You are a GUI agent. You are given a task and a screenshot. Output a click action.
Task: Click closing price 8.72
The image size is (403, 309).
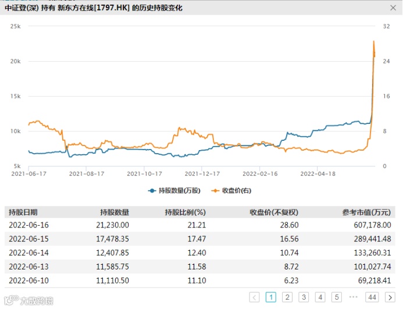(x=291, y=267)
